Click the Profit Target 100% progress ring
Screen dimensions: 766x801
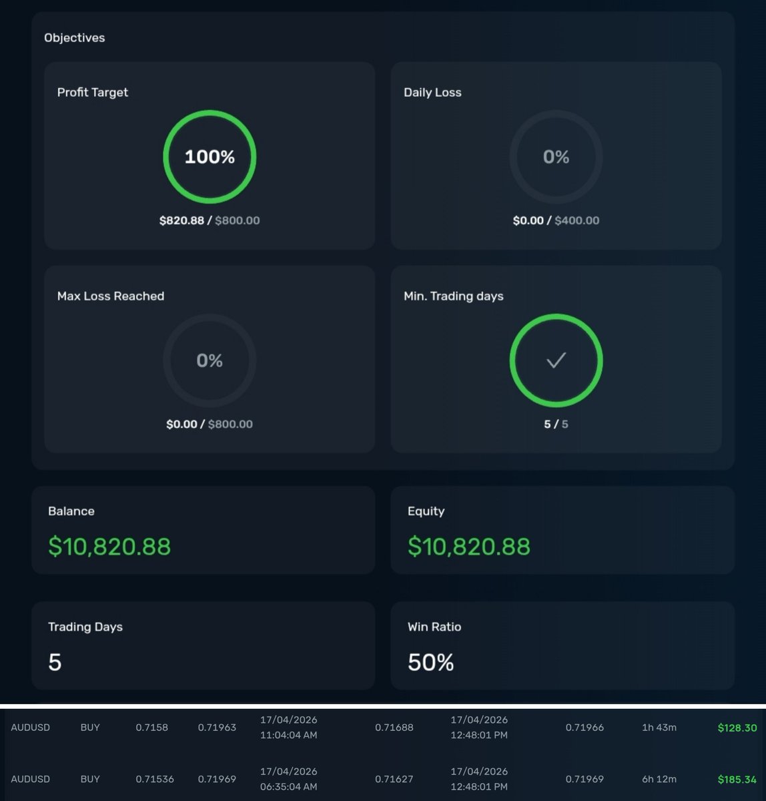tap(210, 157)
